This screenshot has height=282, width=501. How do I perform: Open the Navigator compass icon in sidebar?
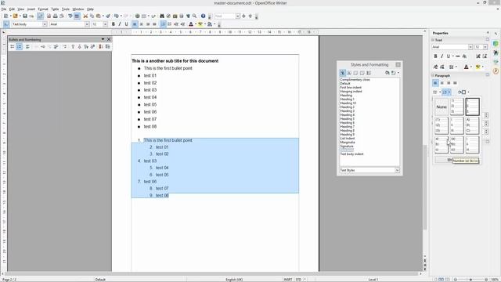tap(496, 71)
